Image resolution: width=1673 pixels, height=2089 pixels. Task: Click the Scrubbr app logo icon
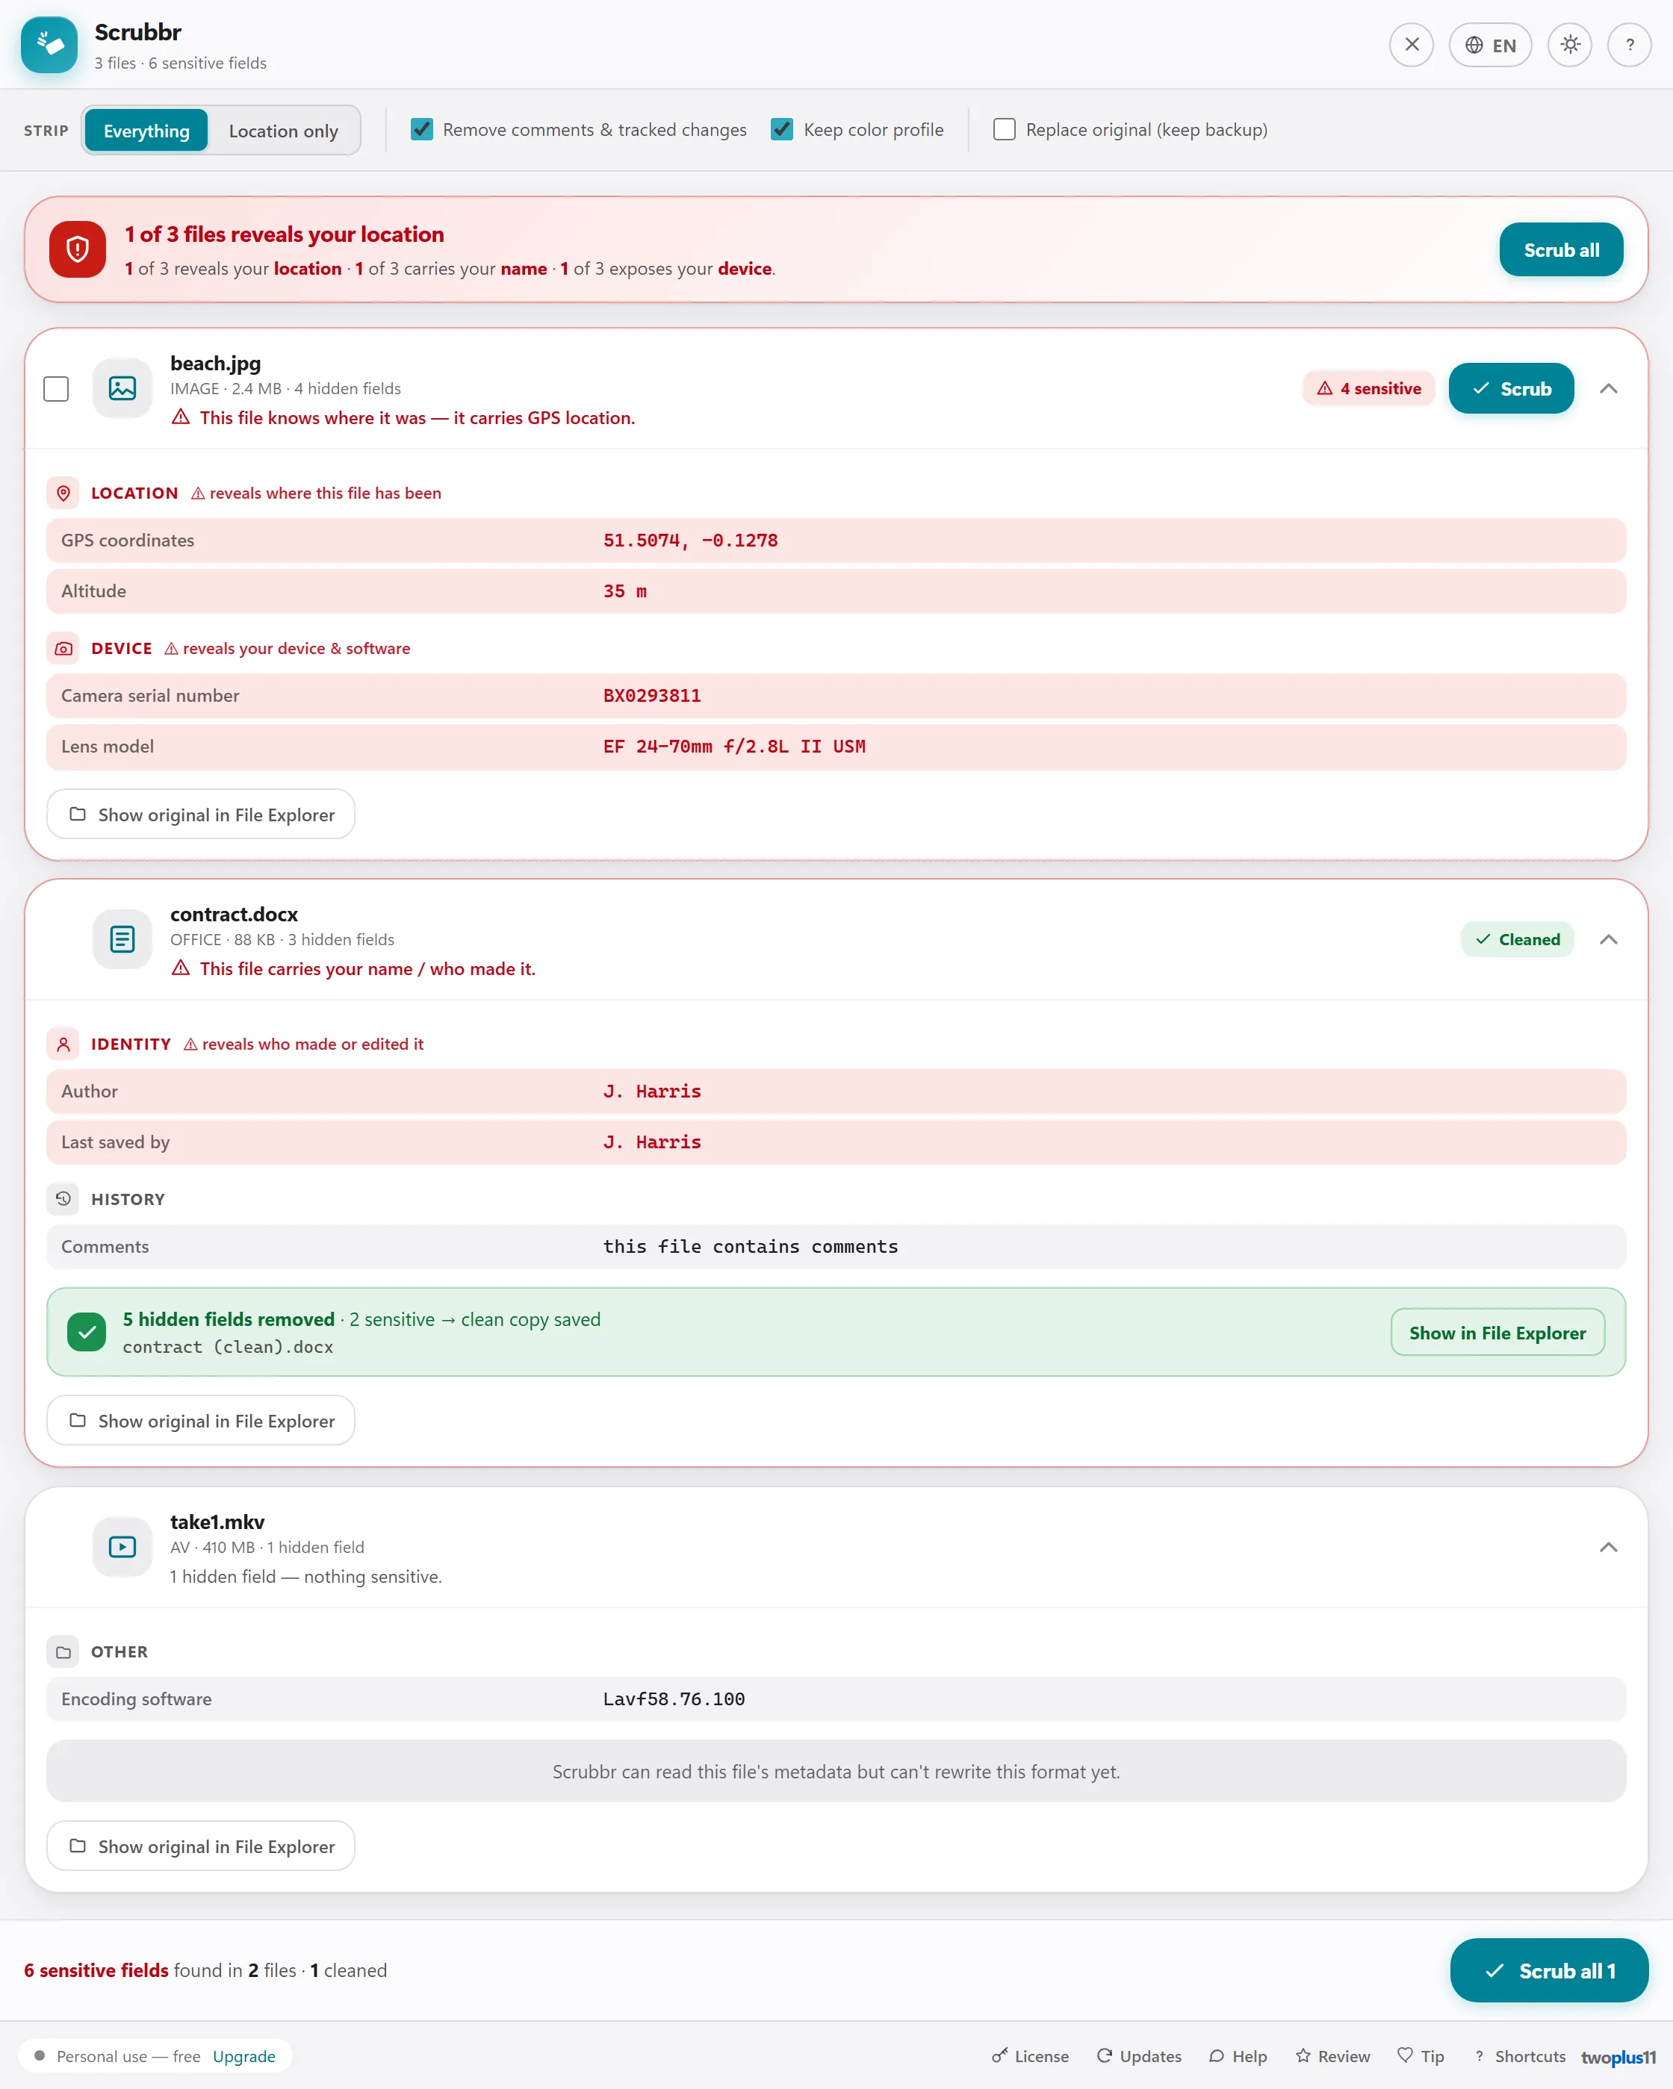point(49,45)
